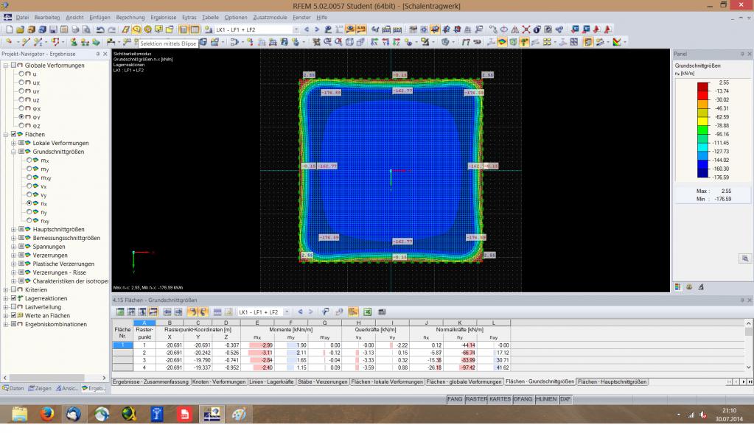This screenshot has height=433, width=754.
Task: Click the Thunderbird icon in the taskbar
Action: pyautogui.click(x=74, y=413)
